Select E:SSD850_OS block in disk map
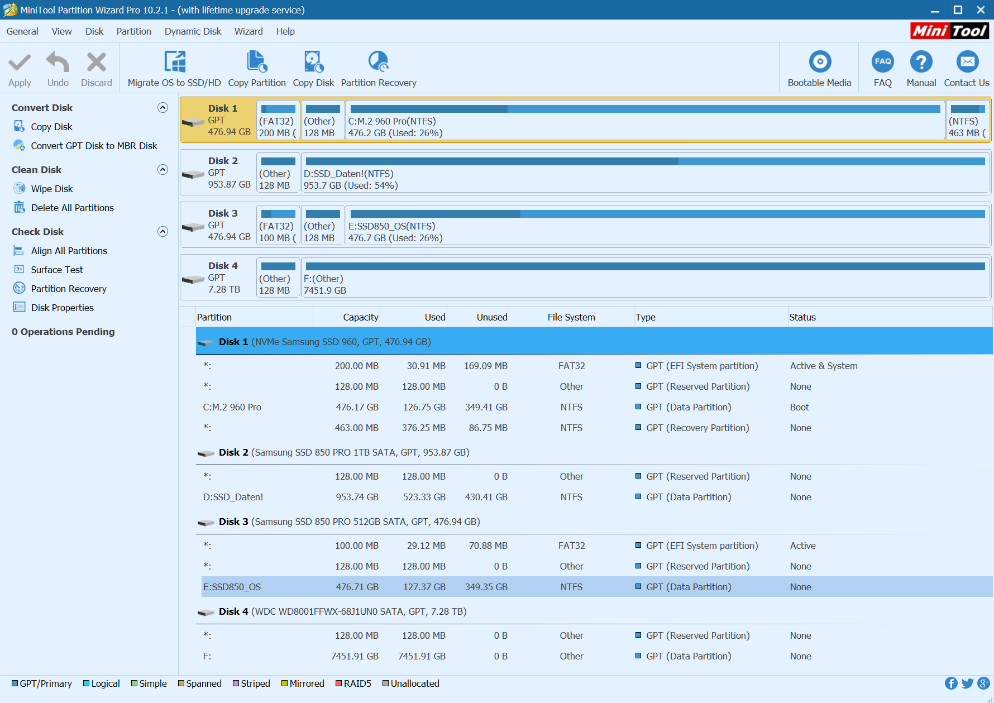 click(x=667, y=225)
